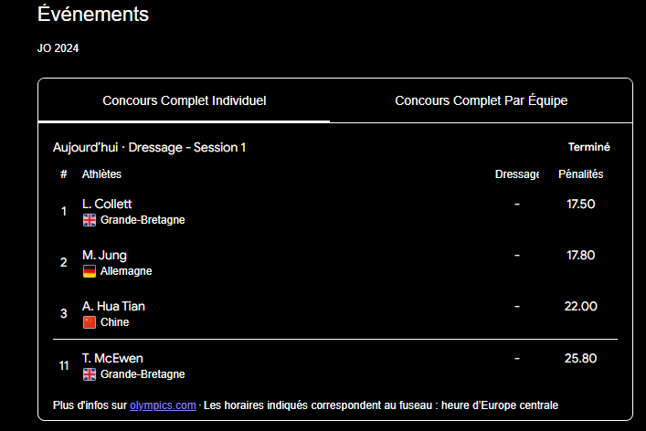Viewport: 646px width, 431px height.
Task: Click the German flag icon for M. Jung
Action: [90, 271]
